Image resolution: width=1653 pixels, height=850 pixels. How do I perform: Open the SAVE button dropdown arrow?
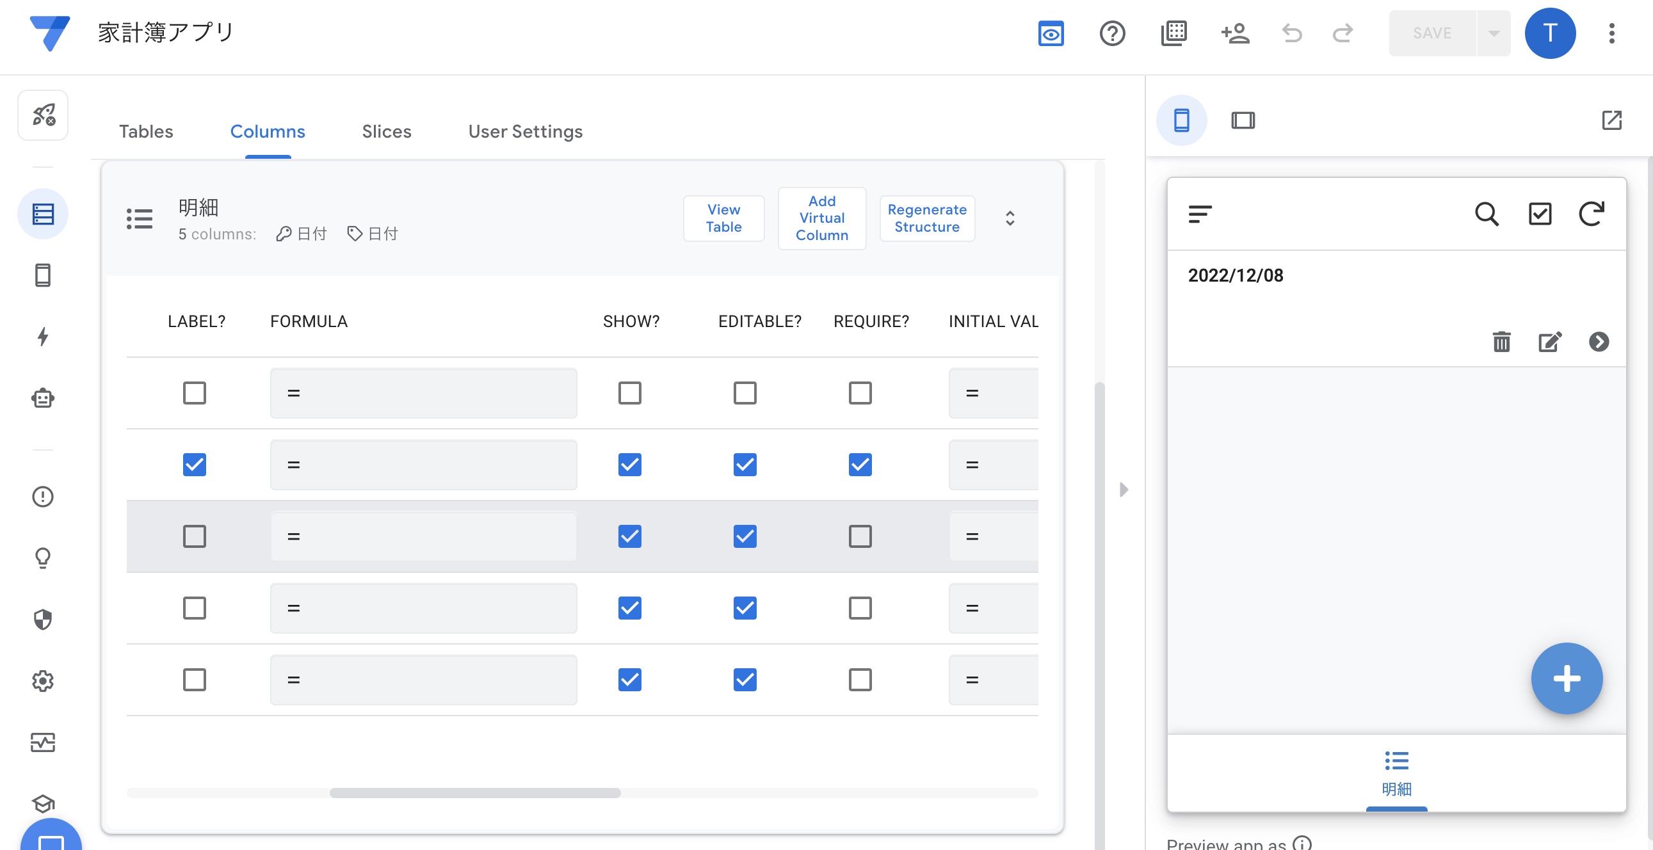tap(1493, 33)
